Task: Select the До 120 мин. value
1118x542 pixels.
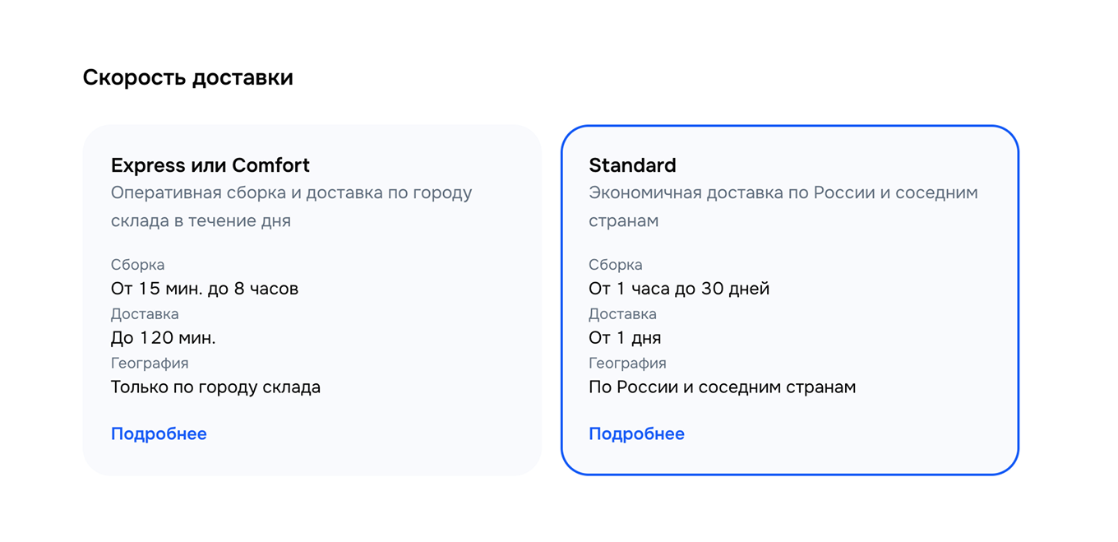Action: tap(162, 337)
